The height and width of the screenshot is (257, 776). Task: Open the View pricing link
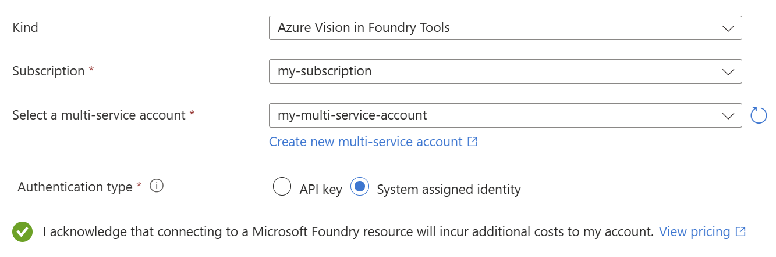(694, 231)
